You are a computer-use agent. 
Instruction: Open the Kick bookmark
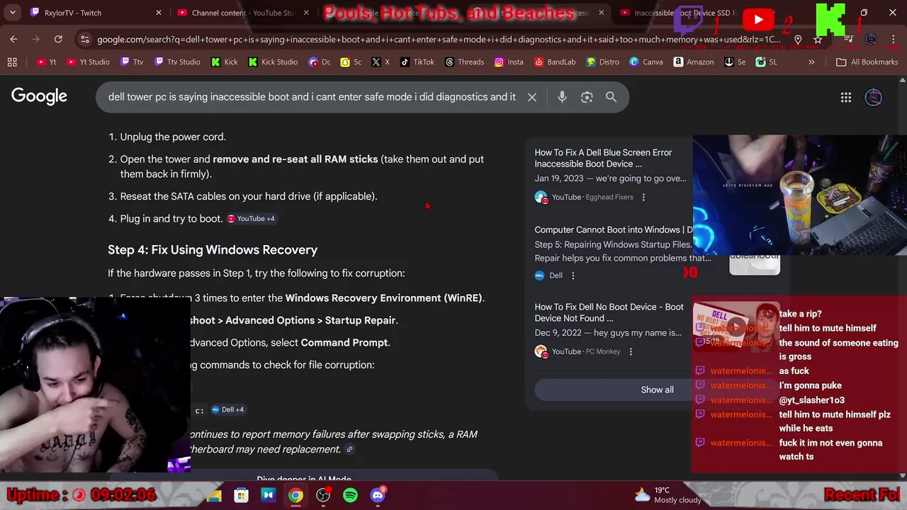[224, 62]
